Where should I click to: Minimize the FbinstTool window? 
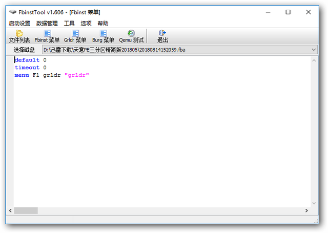pyautogui.click(x=268, y=12)
